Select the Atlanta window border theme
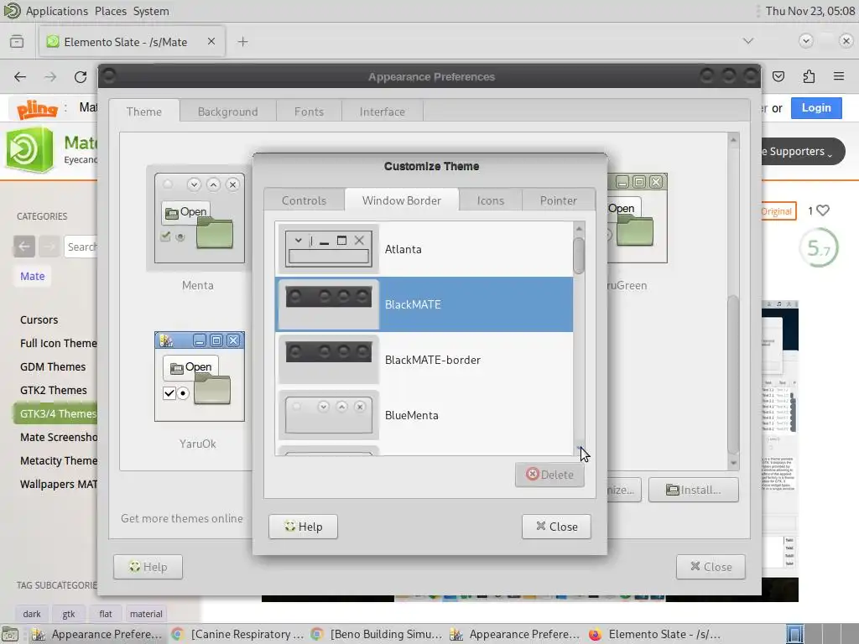 click(x=424, y=248)
